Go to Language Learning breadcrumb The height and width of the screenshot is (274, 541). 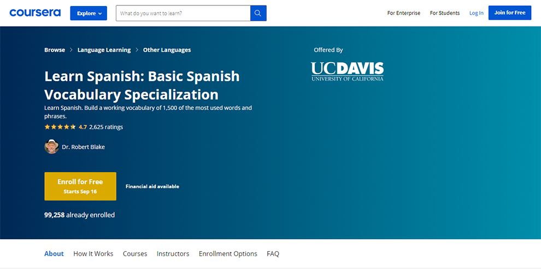tap(104, 50)
